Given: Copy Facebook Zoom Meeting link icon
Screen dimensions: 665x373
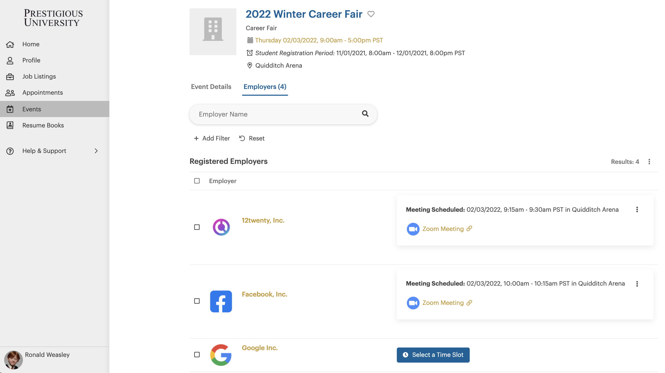Looking at the screenshot, I should (469, 303).
